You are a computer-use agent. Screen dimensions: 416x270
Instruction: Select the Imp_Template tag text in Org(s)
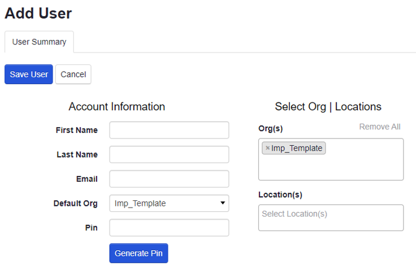(x=297, y=148)
